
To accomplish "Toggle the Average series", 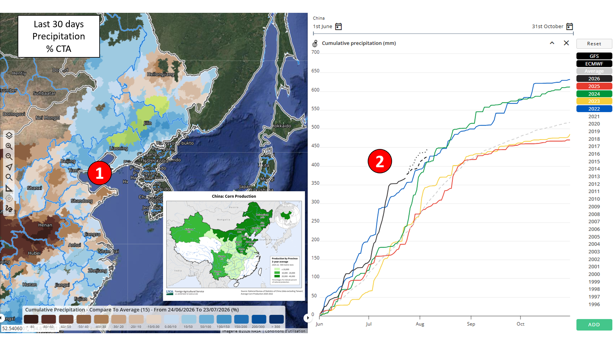I will coord(594,71).
